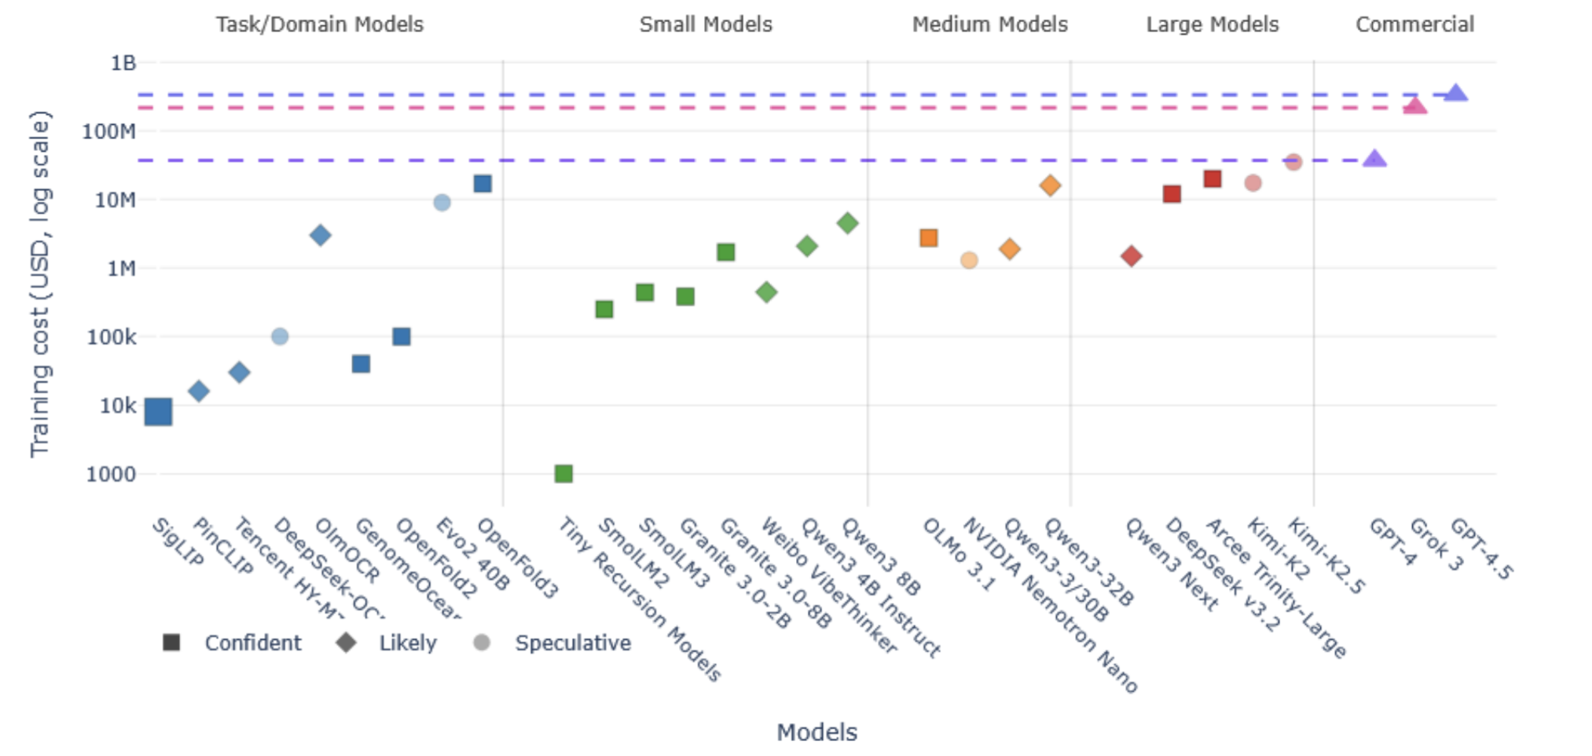Select the GPT-4 triangle data point

pos(1374,160)
